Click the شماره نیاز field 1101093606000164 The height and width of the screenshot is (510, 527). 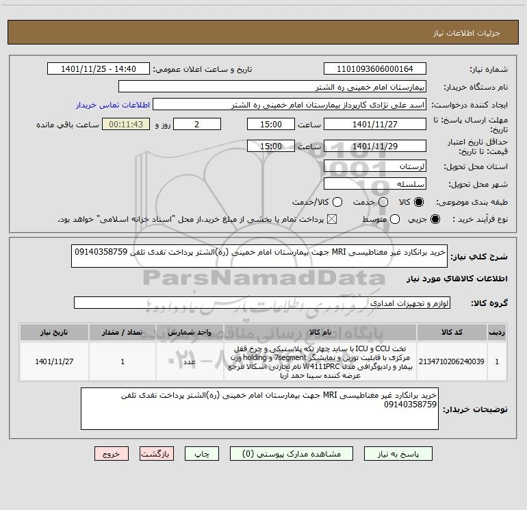tap(375, 69)
